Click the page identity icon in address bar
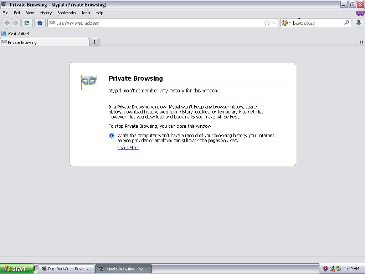Image resolution: width=365 pixels, height=274 pixels. 52,23
